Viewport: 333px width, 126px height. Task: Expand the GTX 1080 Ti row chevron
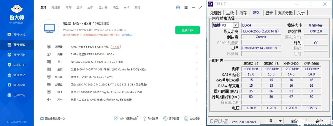pyautogui.click(x=197, y=62)
